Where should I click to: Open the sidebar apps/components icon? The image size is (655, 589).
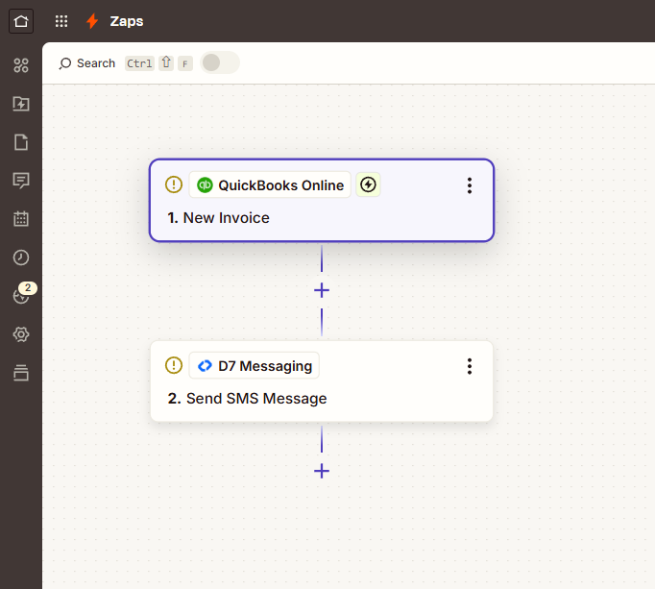click(x=21, y=65)
